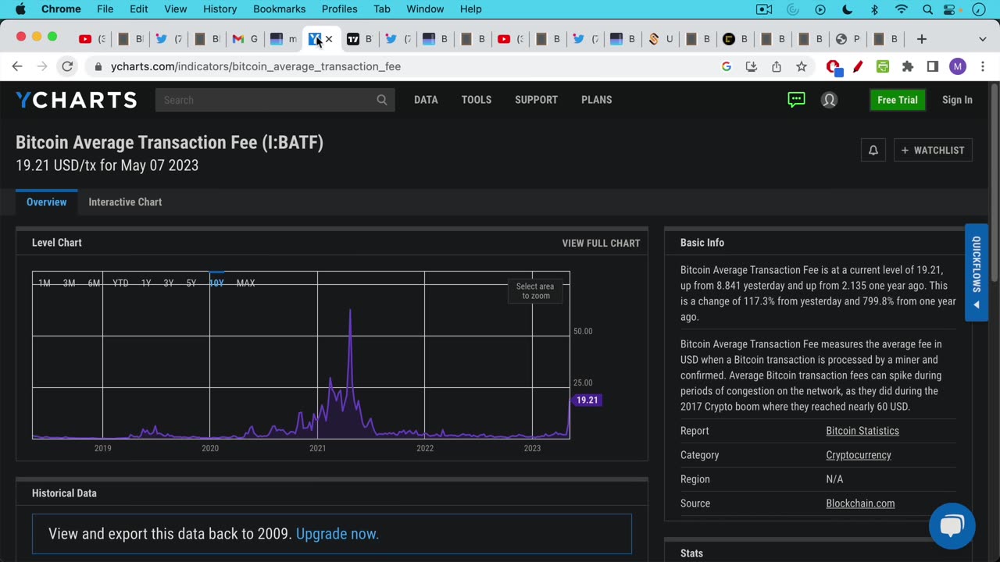Switch to the Overview tab
Image resolution: width=1000 pixels, height=562 pixels.
47,202
